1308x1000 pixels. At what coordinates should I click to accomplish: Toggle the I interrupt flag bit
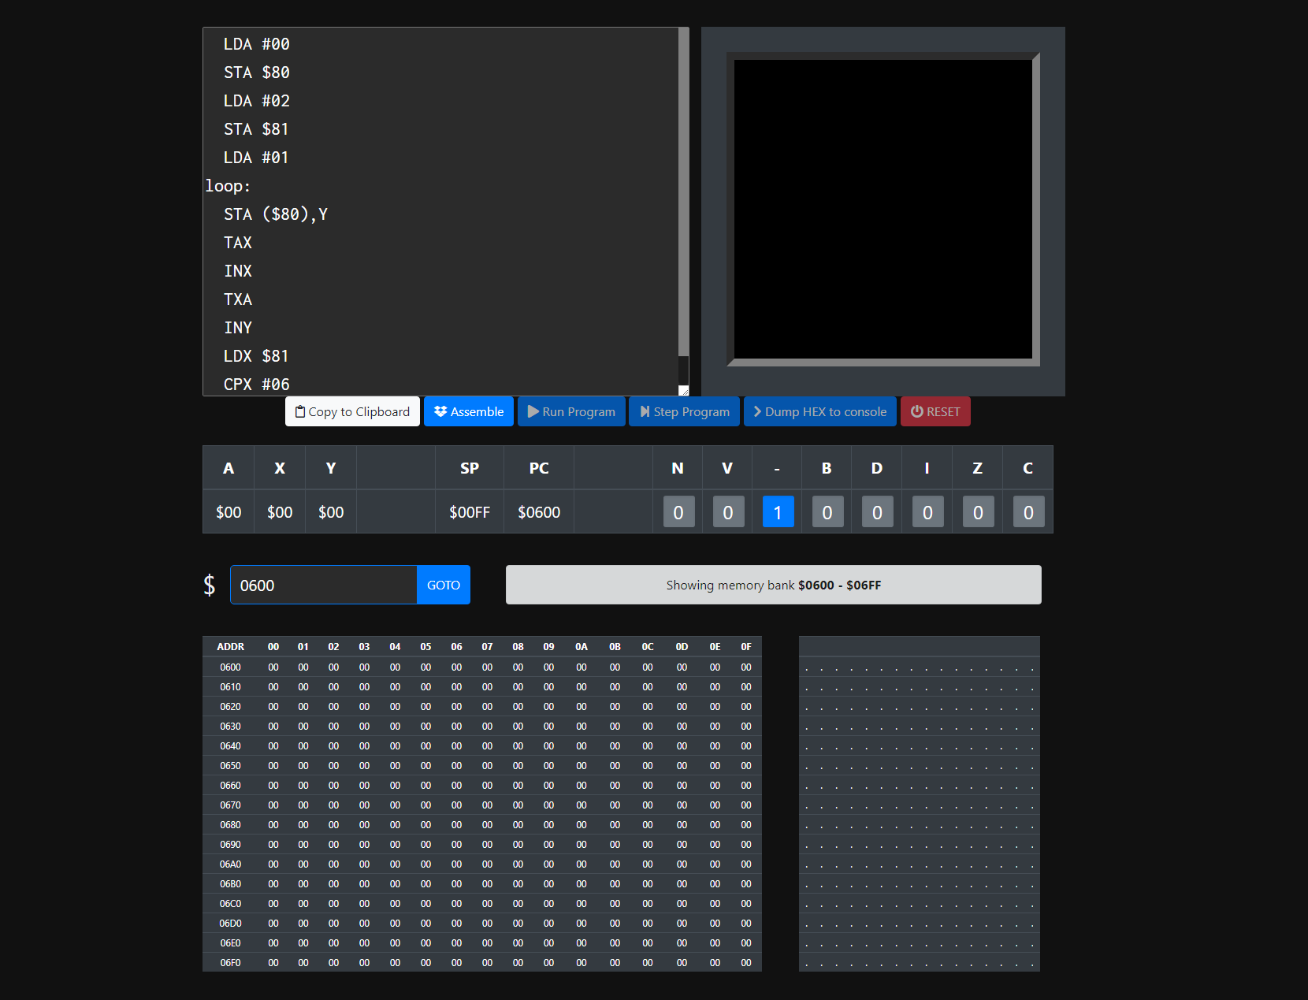(x=927, y=512)
